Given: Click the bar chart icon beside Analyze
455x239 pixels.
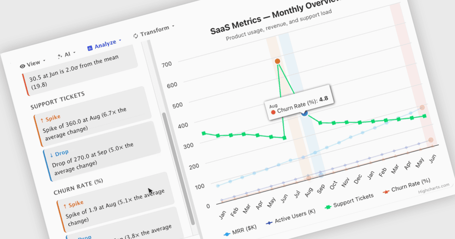Looking at the screenshot, I should [x=90, y=48].
